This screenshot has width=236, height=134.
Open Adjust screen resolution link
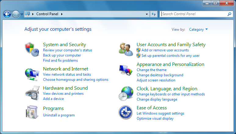(x=156, y=80)
